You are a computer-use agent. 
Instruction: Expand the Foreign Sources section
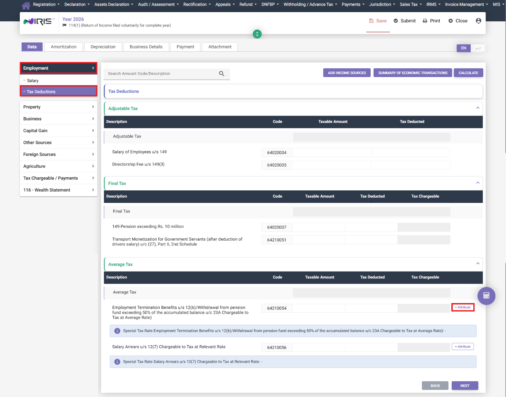[x=58, y=154]
